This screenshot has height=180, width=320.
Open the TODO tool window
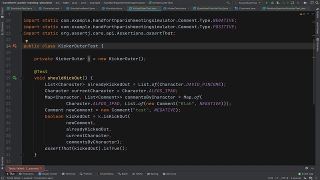137,174
